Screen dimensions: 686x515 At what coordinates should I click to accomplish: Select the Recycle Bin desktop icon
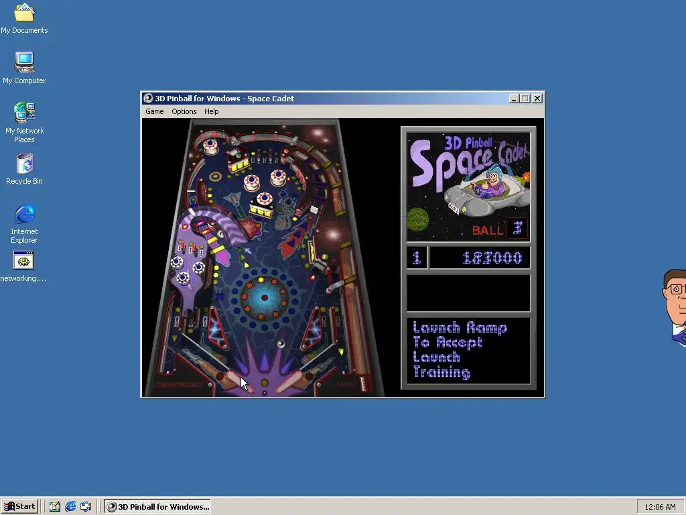[x=24, y=169]
